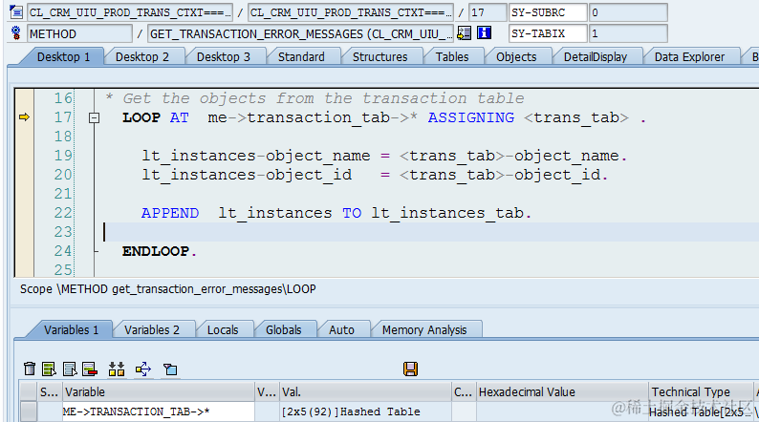759x422 pixels.
Task: Switch to the Desktop 1 tab
Action: pyautogui.click(x=63, y=57)
